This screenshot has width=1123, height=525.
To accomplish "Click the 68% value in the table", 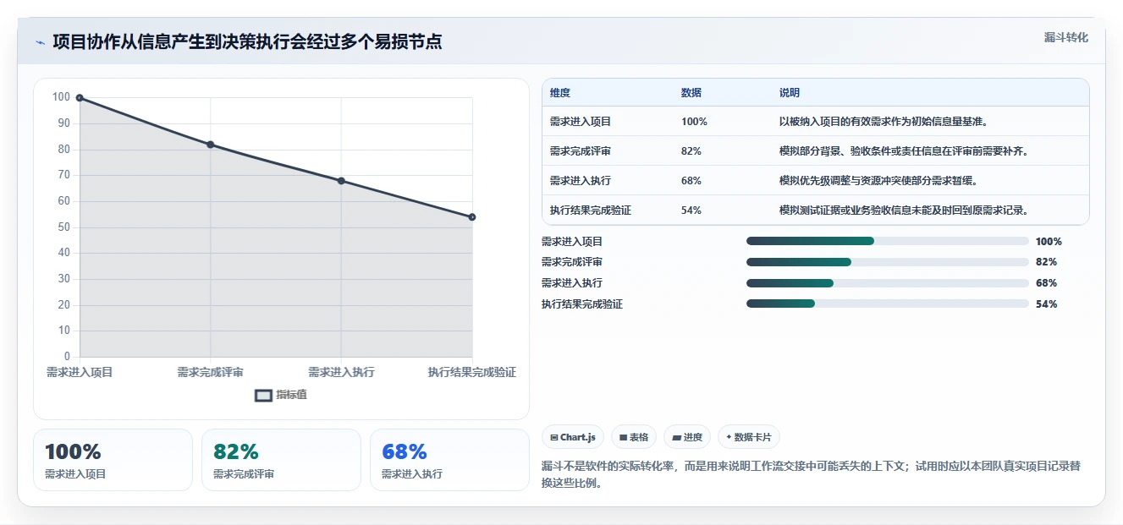I will [691, 181].
